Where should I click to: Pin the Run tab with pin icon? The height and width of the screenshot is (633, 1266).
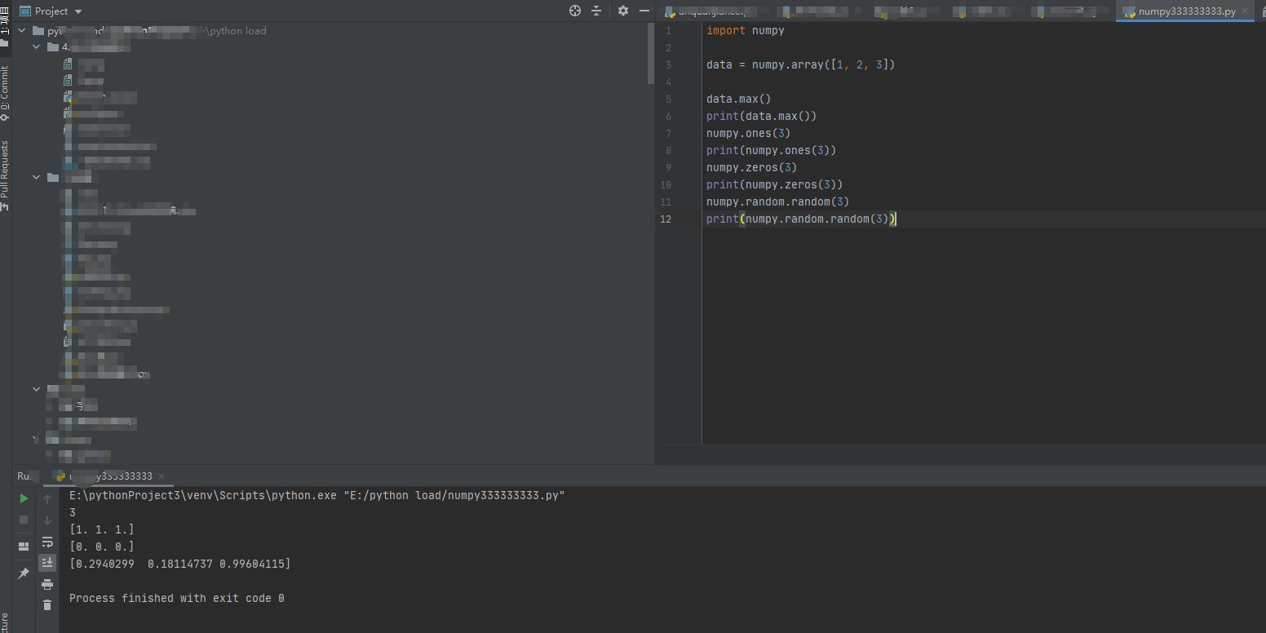pyautogui.click(x=24, y=573)
